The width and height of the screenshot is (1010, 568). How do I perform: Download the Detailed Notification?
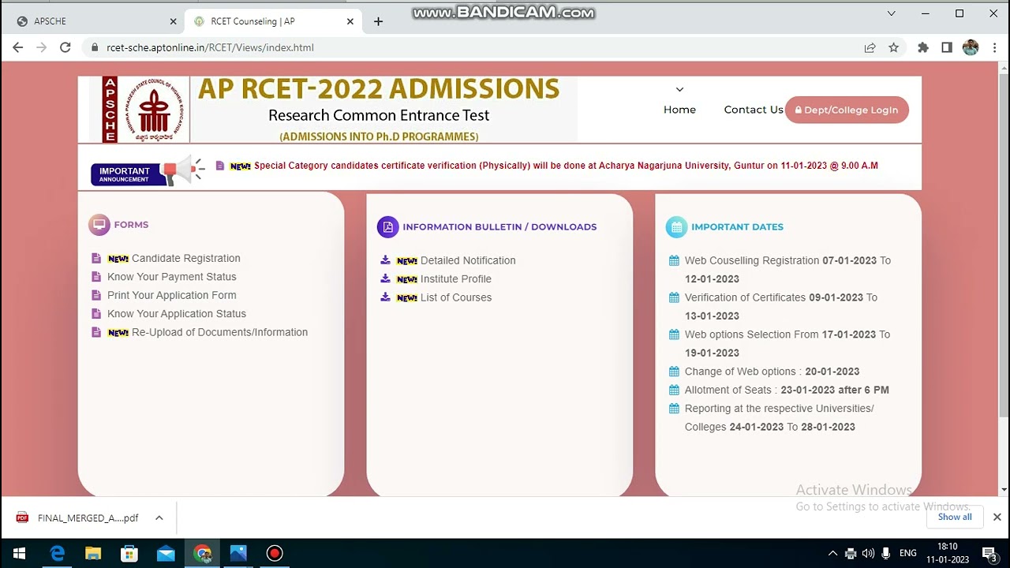pos(468,260)
